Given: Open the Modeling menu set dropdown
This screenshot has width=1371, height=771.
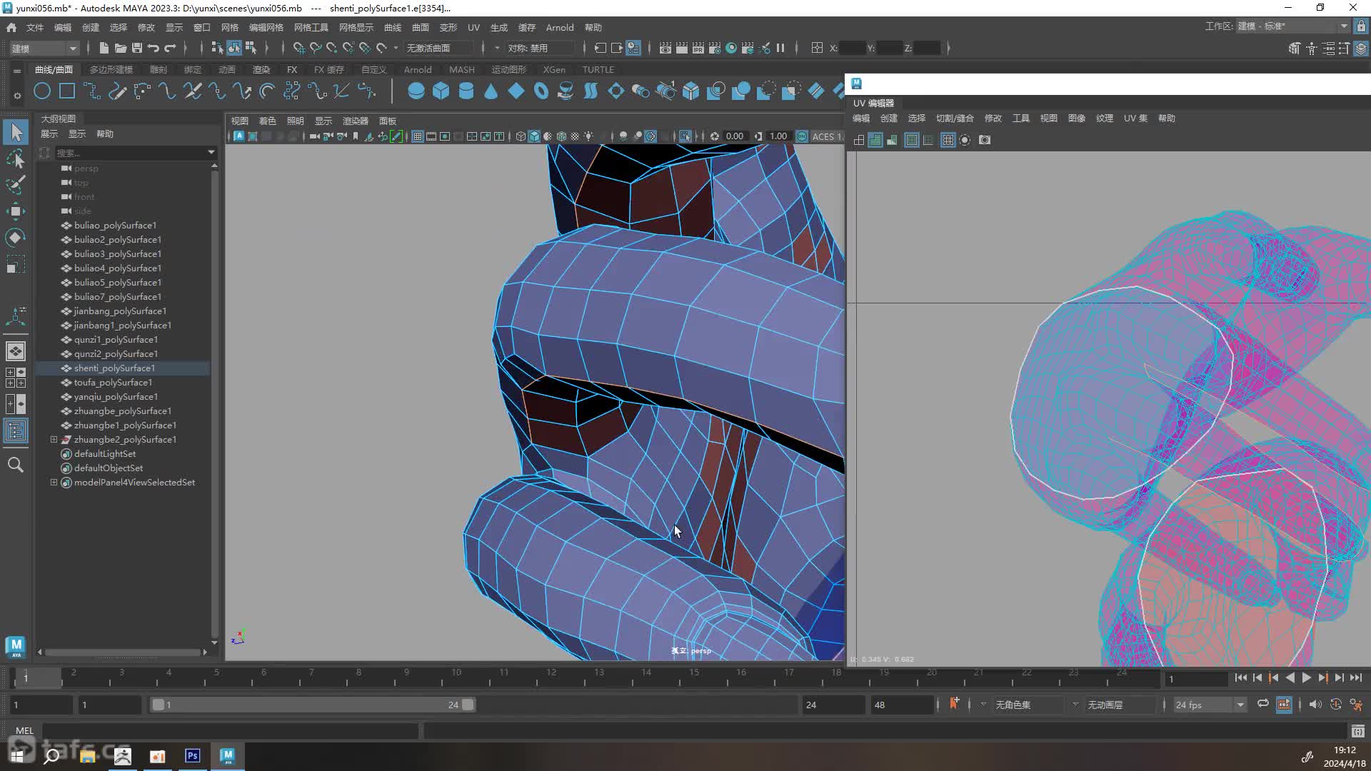Looking at the screenshot, I should (44, 48).
